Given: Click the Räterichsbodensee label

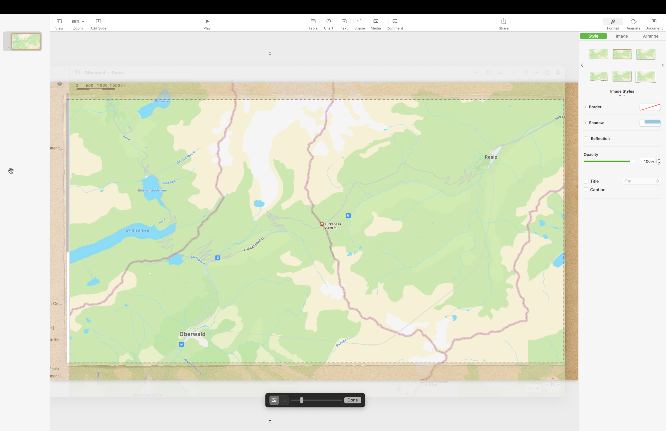Looking at the screenshot, I should 152,191.
